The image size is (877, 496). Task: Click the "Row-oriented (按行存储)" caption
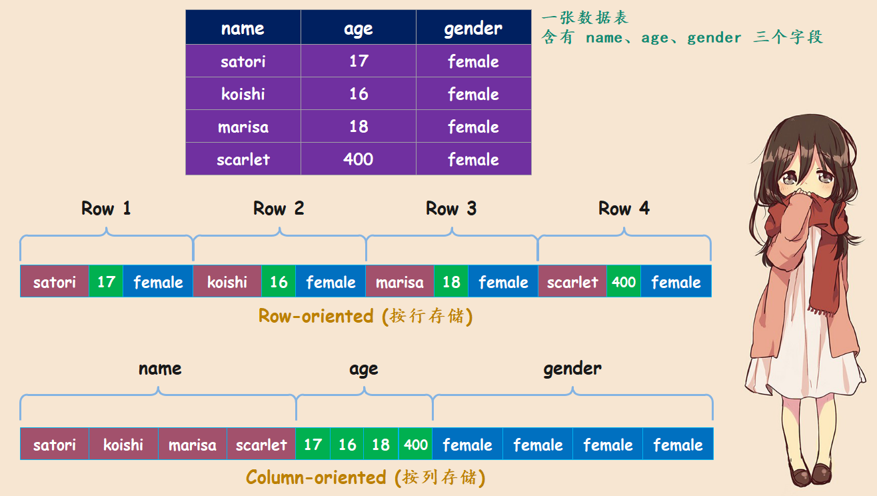[365, 316]
